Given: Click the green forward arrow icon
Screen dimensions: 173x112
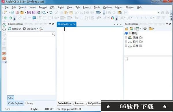Looking at the screenshot, I should point(10,18).
